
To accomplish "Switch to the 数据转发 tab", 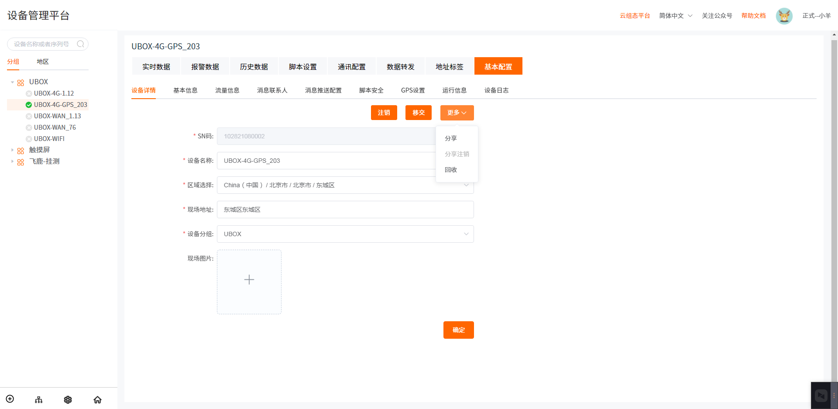I will click(401, 66).
